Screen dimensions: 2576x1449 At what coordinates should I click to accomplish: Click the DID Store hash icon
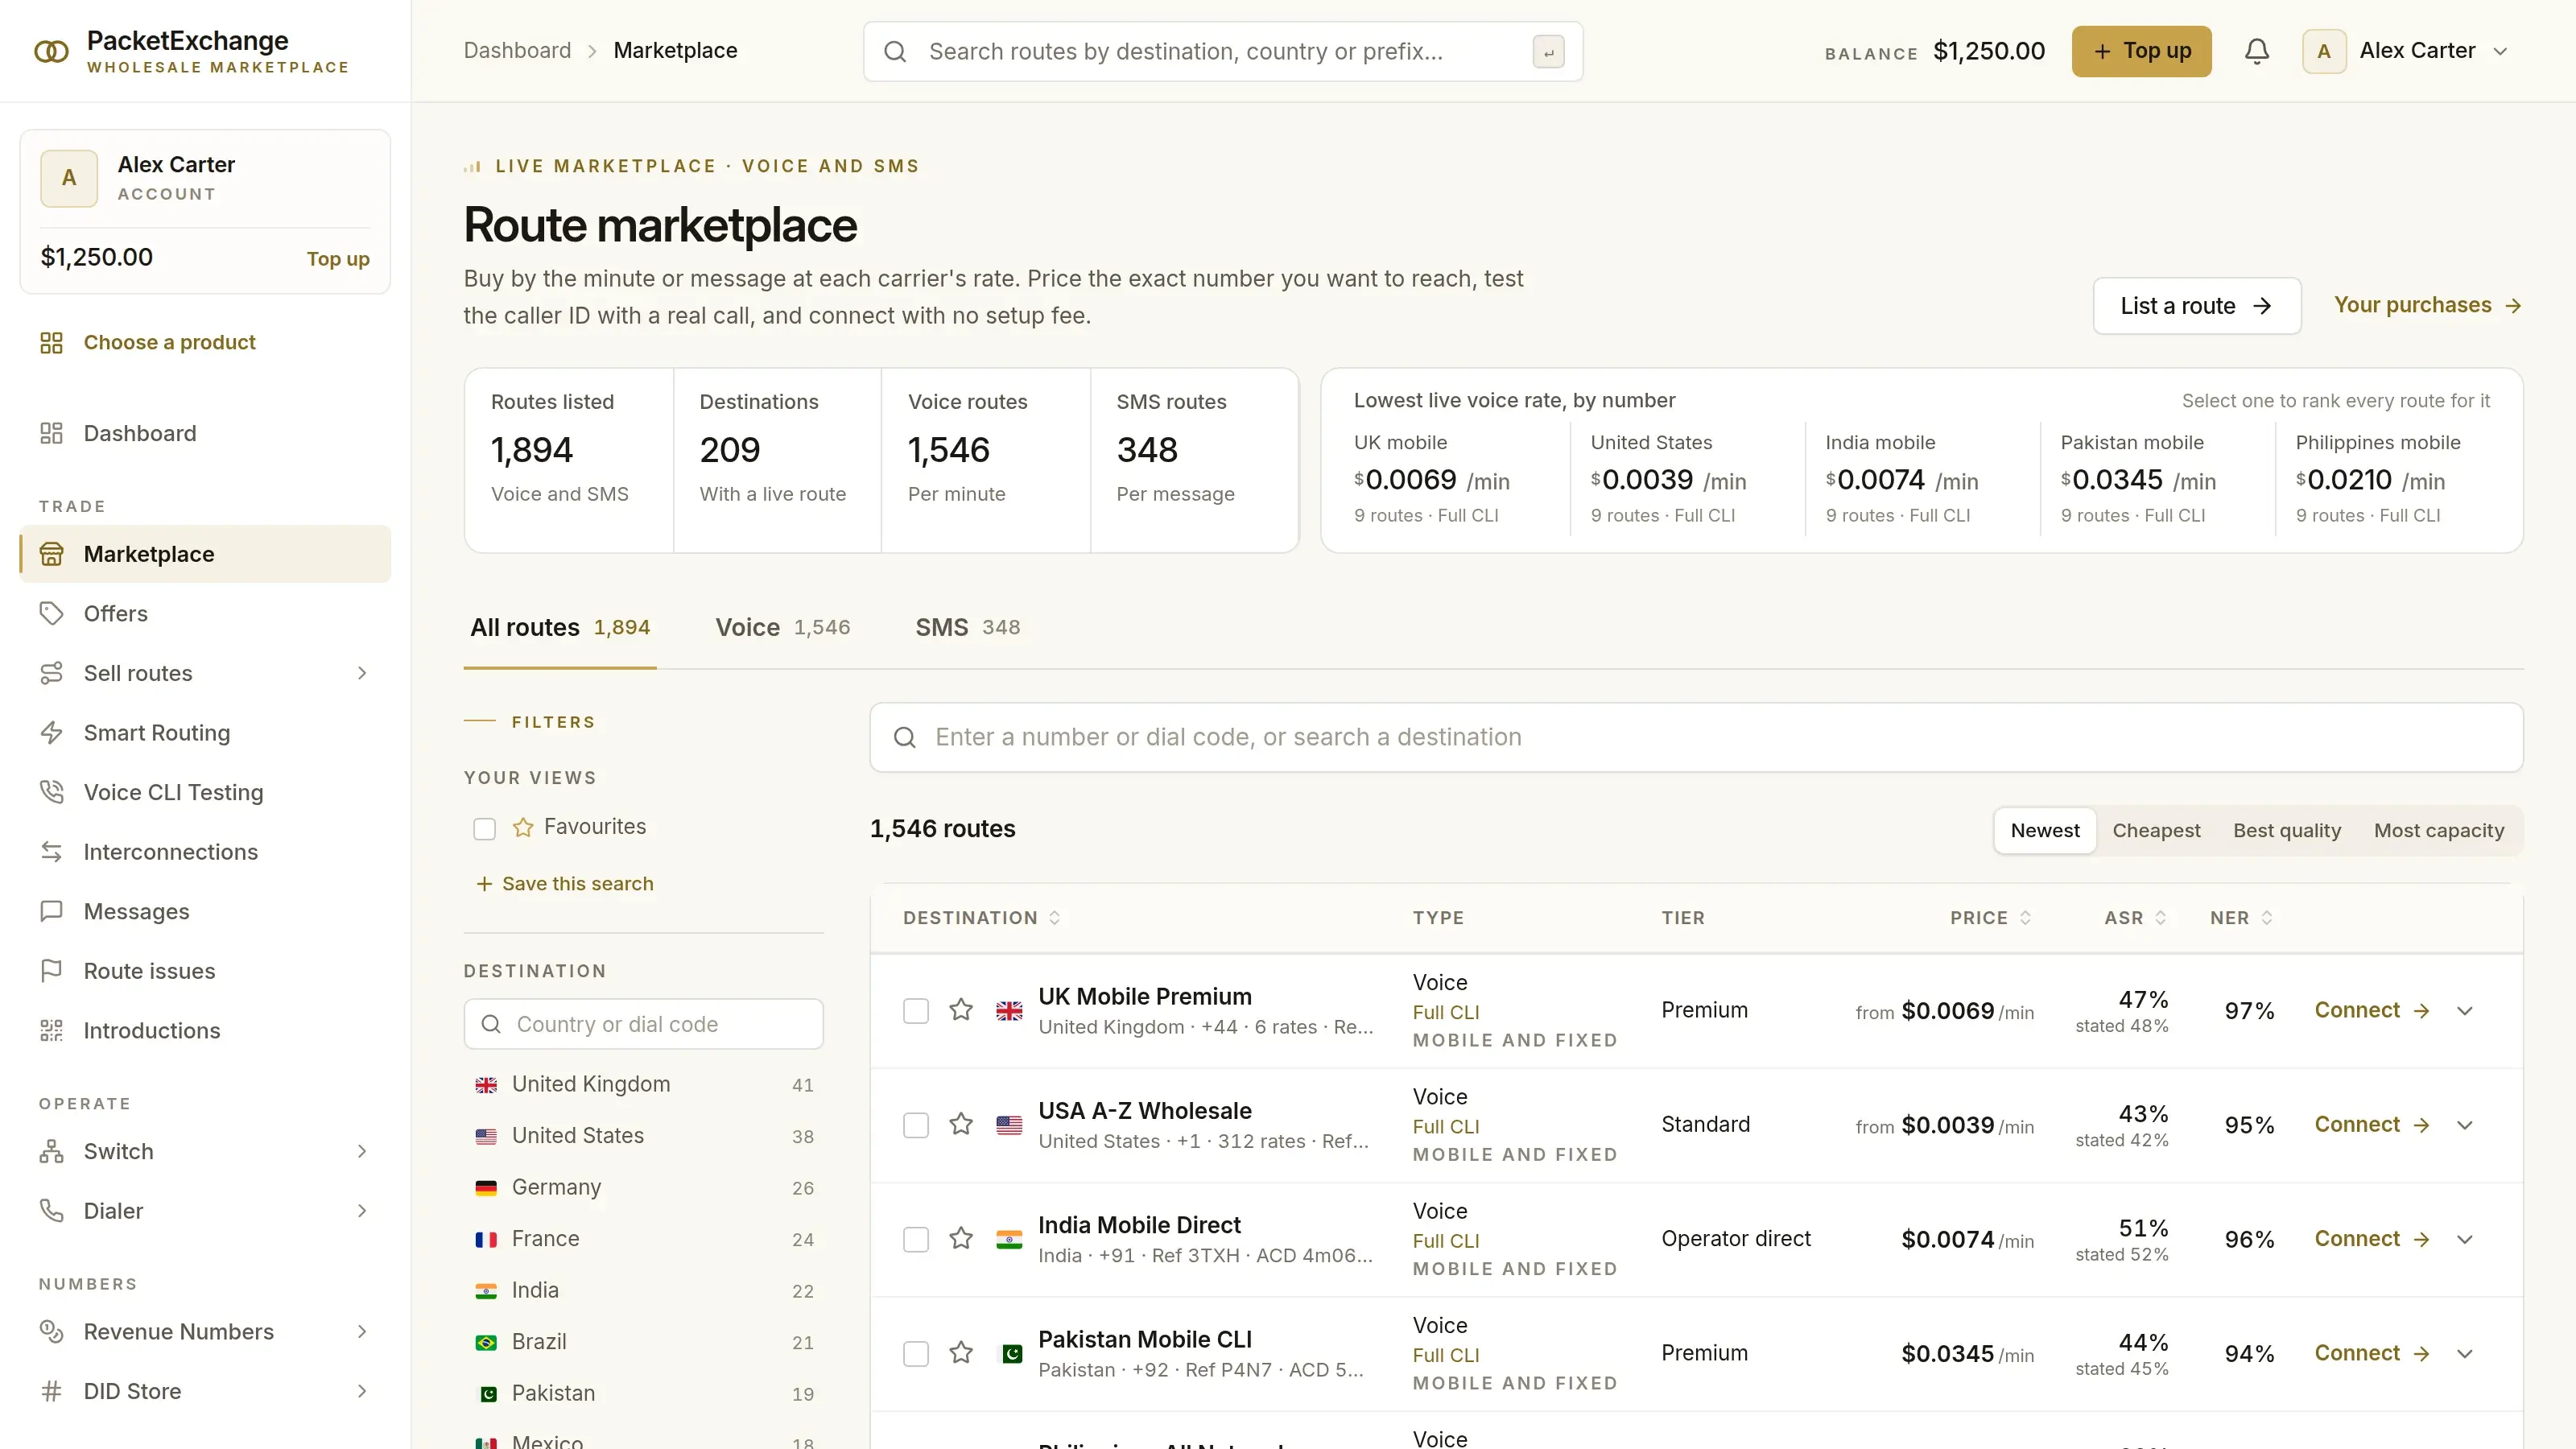pyautogui.click(x=51, y=1391)
